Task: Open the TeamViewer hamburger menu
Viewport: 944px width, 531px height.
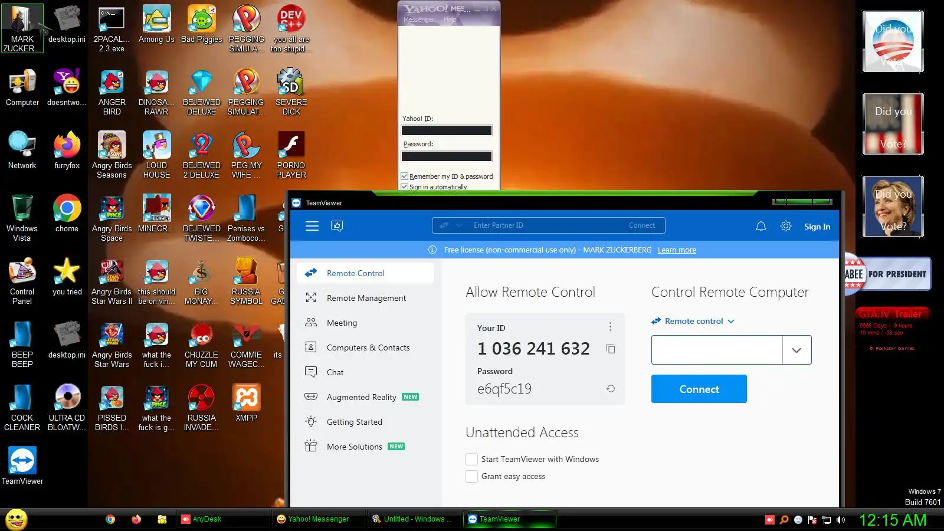Action: pos(312,226)
